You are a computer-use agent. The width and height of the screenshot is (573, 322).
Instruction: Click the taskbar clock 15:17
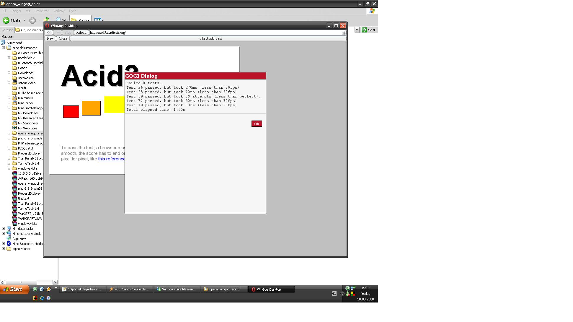(365, 288)
